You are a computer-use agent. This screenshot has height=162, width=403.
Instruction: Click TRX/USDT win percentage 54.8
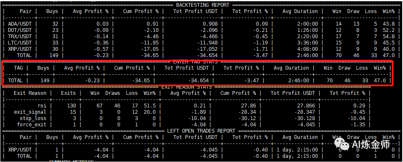pos(388,37)
